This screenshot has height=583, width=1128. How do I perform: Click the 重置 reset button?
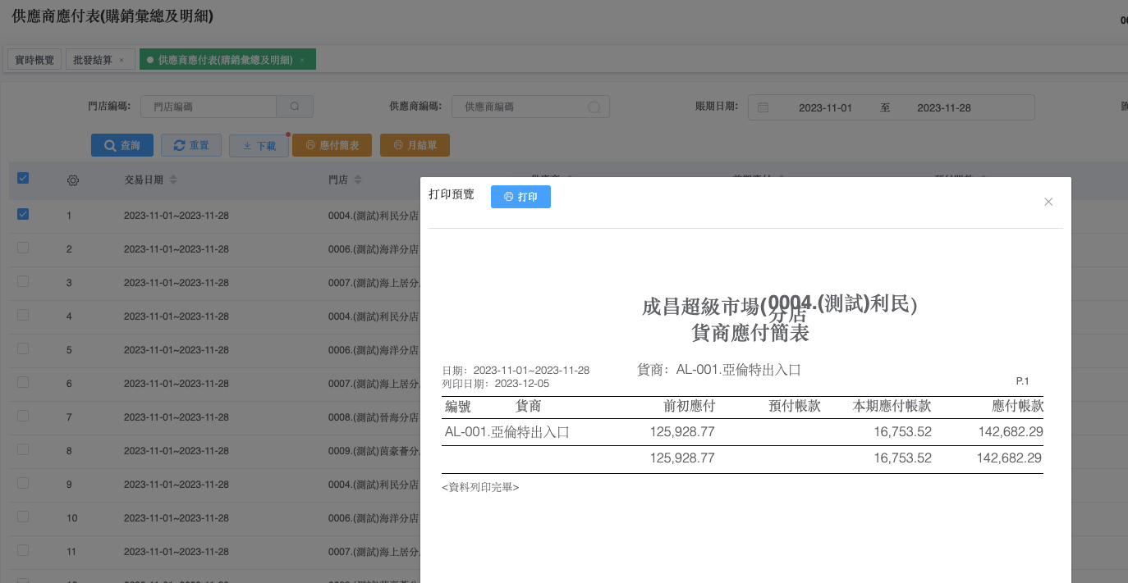click(191, 145)
